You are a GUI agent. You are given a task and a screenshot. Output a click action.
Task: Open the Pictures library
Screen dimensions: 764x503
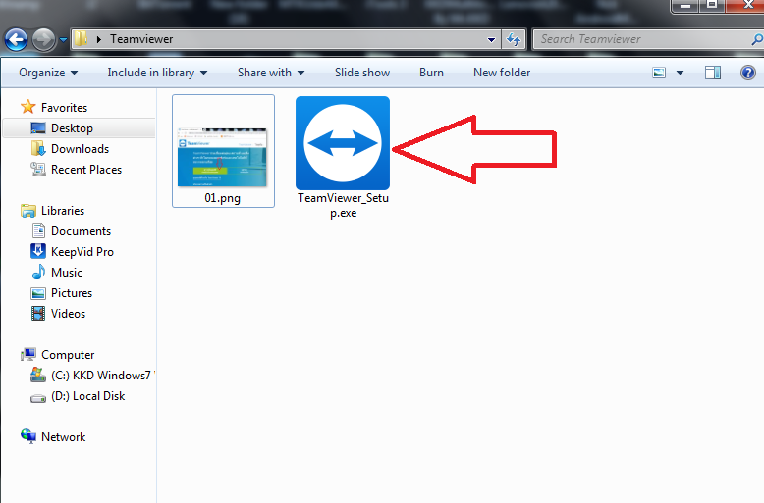pyautogui.click(x=72, y=293)
